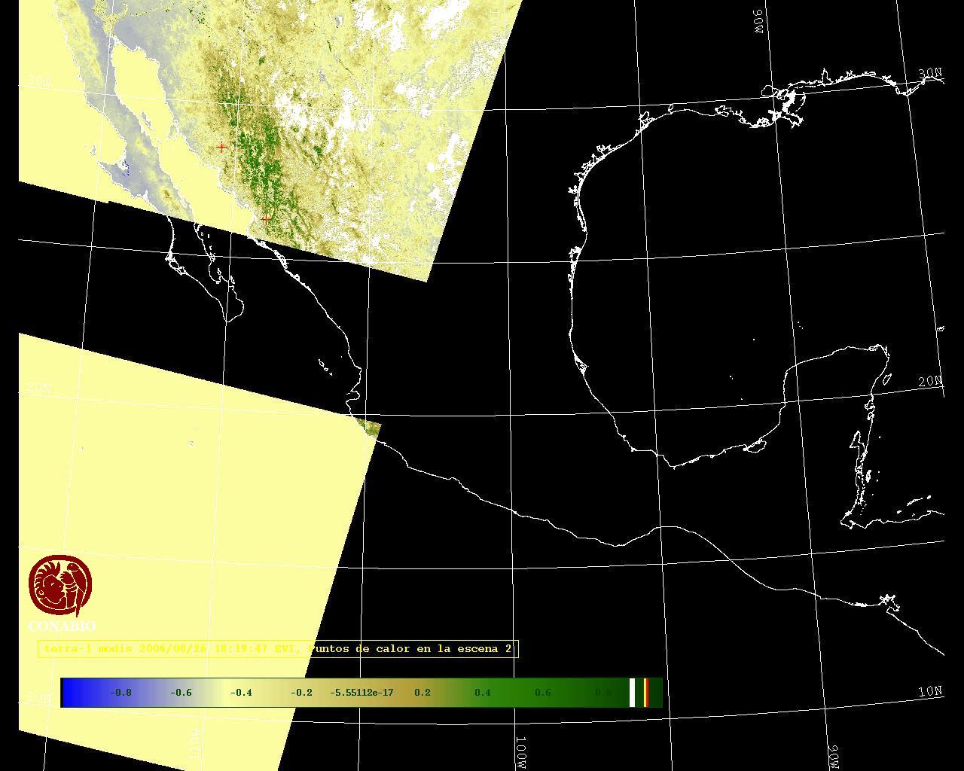The image size is (964, 771).
Task: Click the "terra-1 modis 2006/08/26" caption box
Action: (278, 648)
